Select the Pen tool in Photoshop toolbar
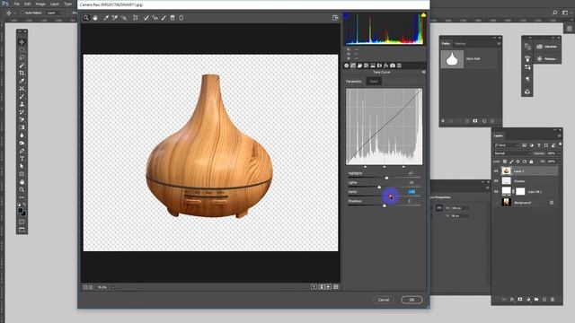 [22, 151]
